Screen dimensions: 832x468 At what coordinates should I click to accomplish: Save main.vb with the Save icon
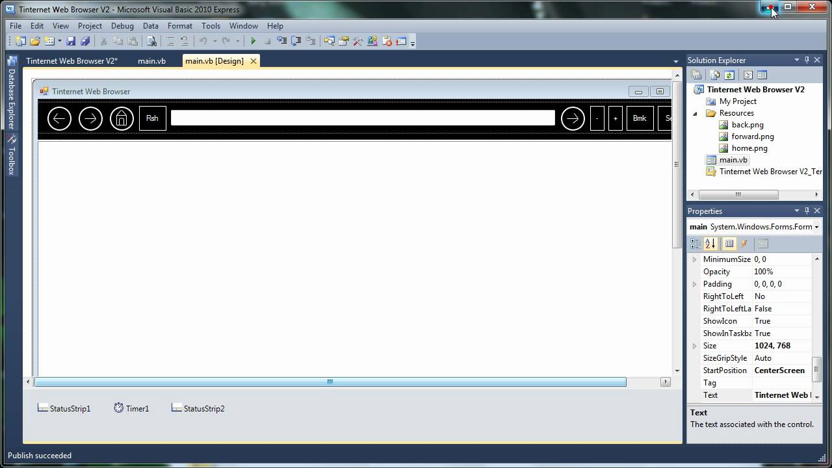coord(71,41)
